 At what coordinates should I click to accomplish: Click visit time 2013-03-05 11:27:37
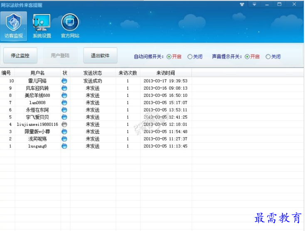pyautogui.click(x=165, y=139)
